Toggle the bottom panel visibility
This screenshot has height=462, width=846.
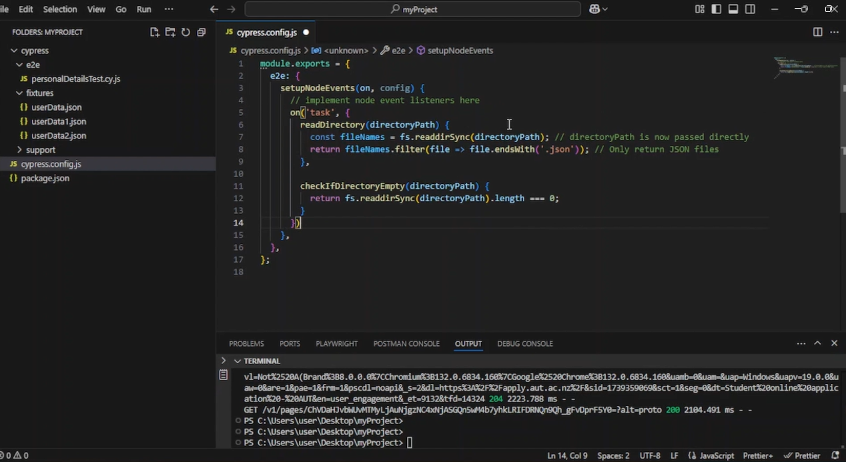[x=733, y=9]
